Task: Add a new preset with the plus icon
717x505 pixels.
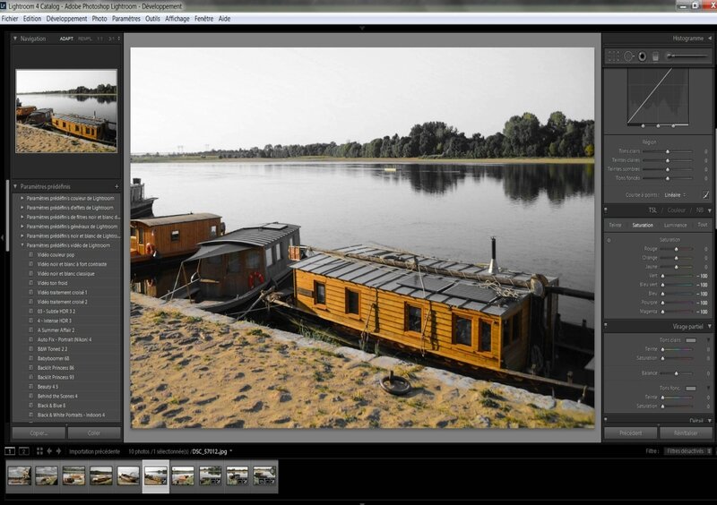Action: click(117, 186)
